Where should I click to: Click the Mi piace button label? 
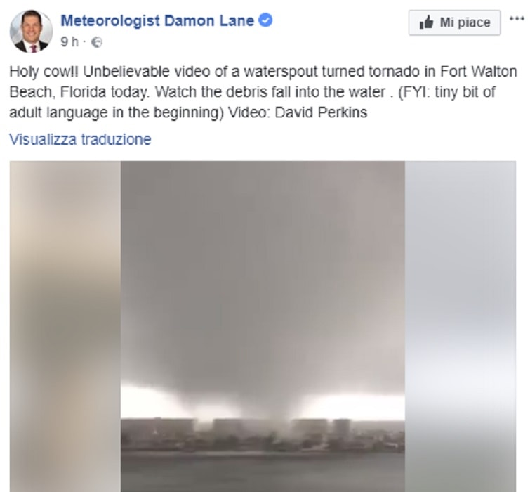point(465,22)
